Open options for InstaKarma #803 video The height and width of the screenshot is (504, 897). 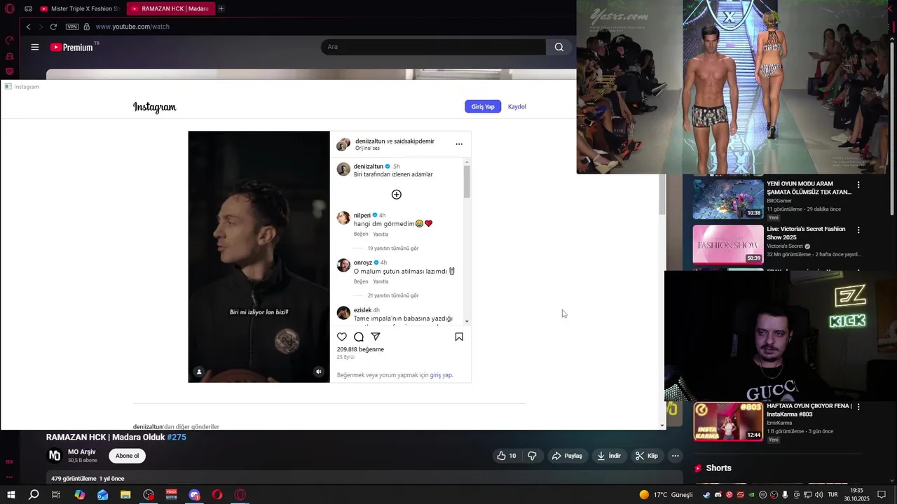(x=858, y=407)
